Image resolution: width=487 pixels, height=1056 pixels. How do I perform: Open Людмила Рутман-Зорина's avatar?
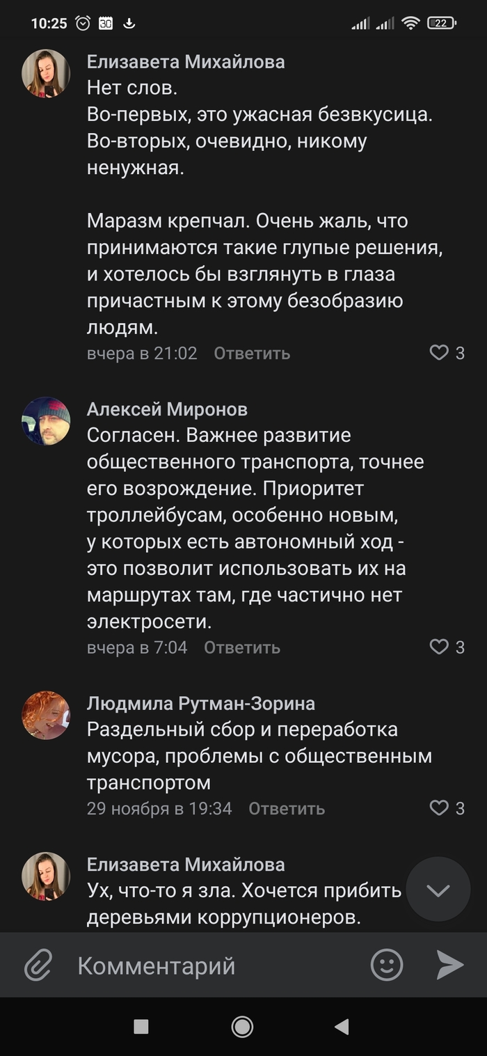(x=46, y=715)
